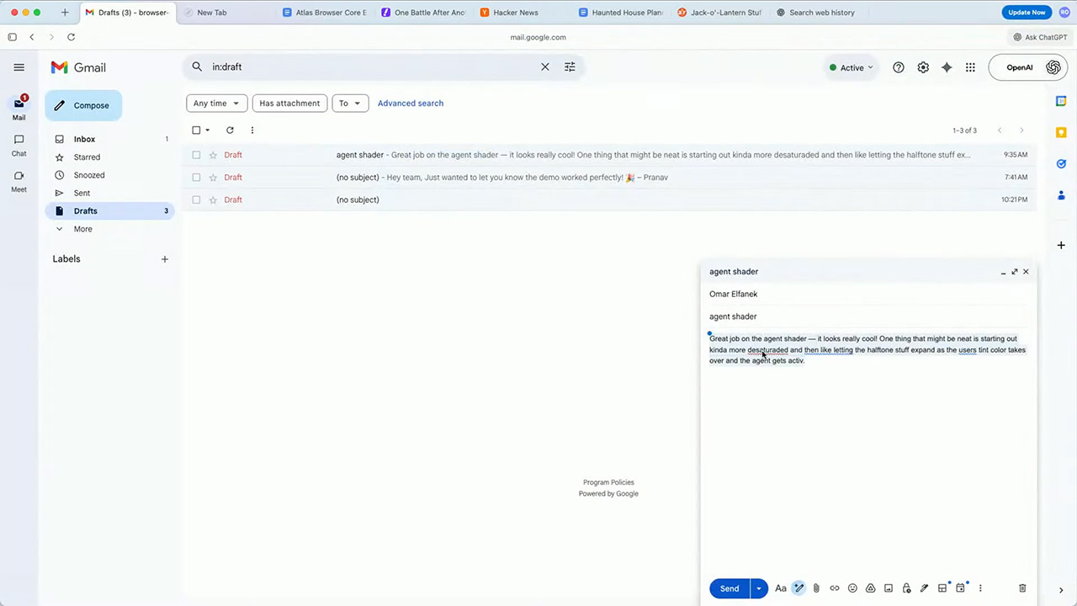Open the Any time filter dropdown
The image size is (1077, 606).
215,103
